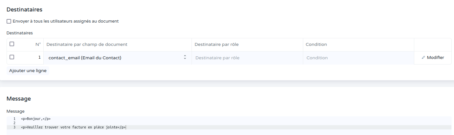The height and width of the screenshot is (135, 454).
Task: Click Ajouter une ligne button
Action: point(28,70)
